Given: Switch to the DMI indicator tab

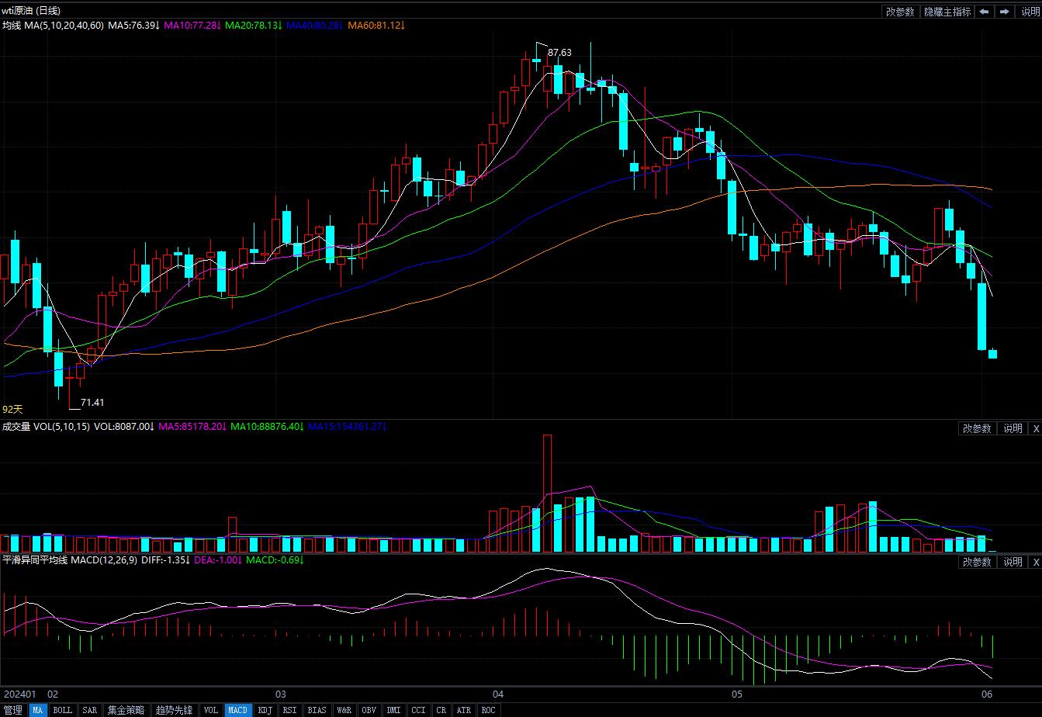Looking at the screenshot, I should click(x=394, y=710).
